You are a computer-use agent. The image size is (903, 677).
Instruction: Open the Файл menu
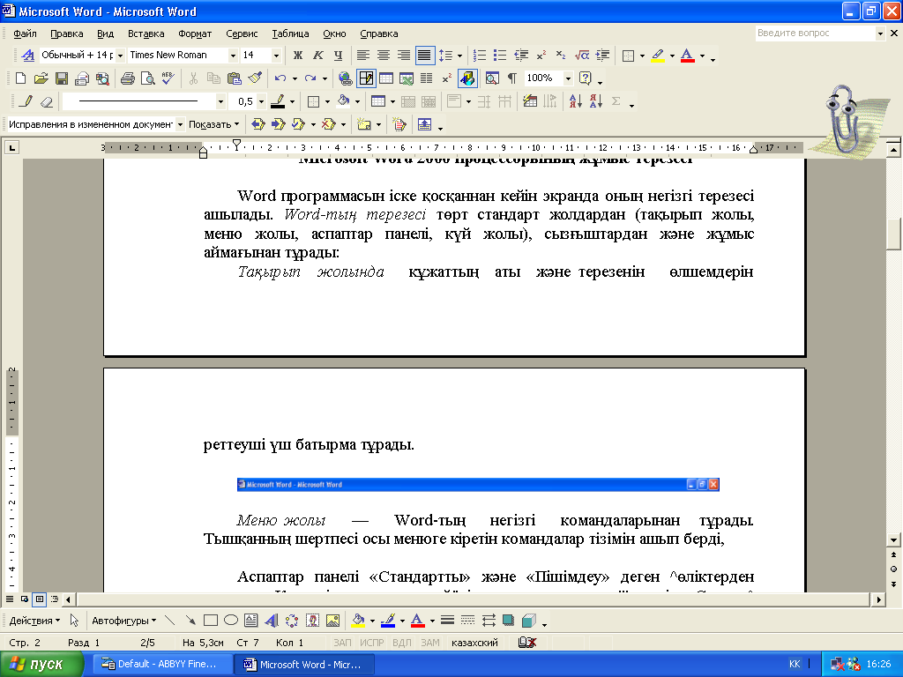(x=26, y=33)
